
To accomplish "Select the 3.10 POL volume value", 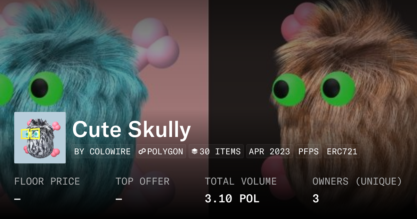I will click(x=232, y=199).
